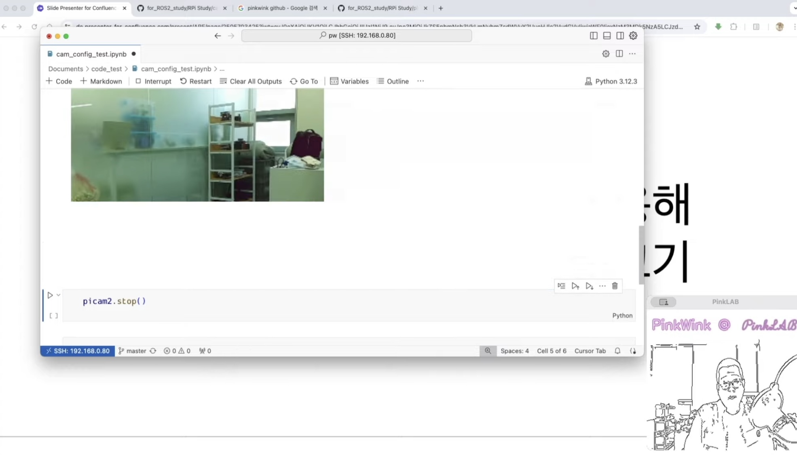Toggle the primary side bar
Screen dimensions: 797x455
[x=593, y=36]
